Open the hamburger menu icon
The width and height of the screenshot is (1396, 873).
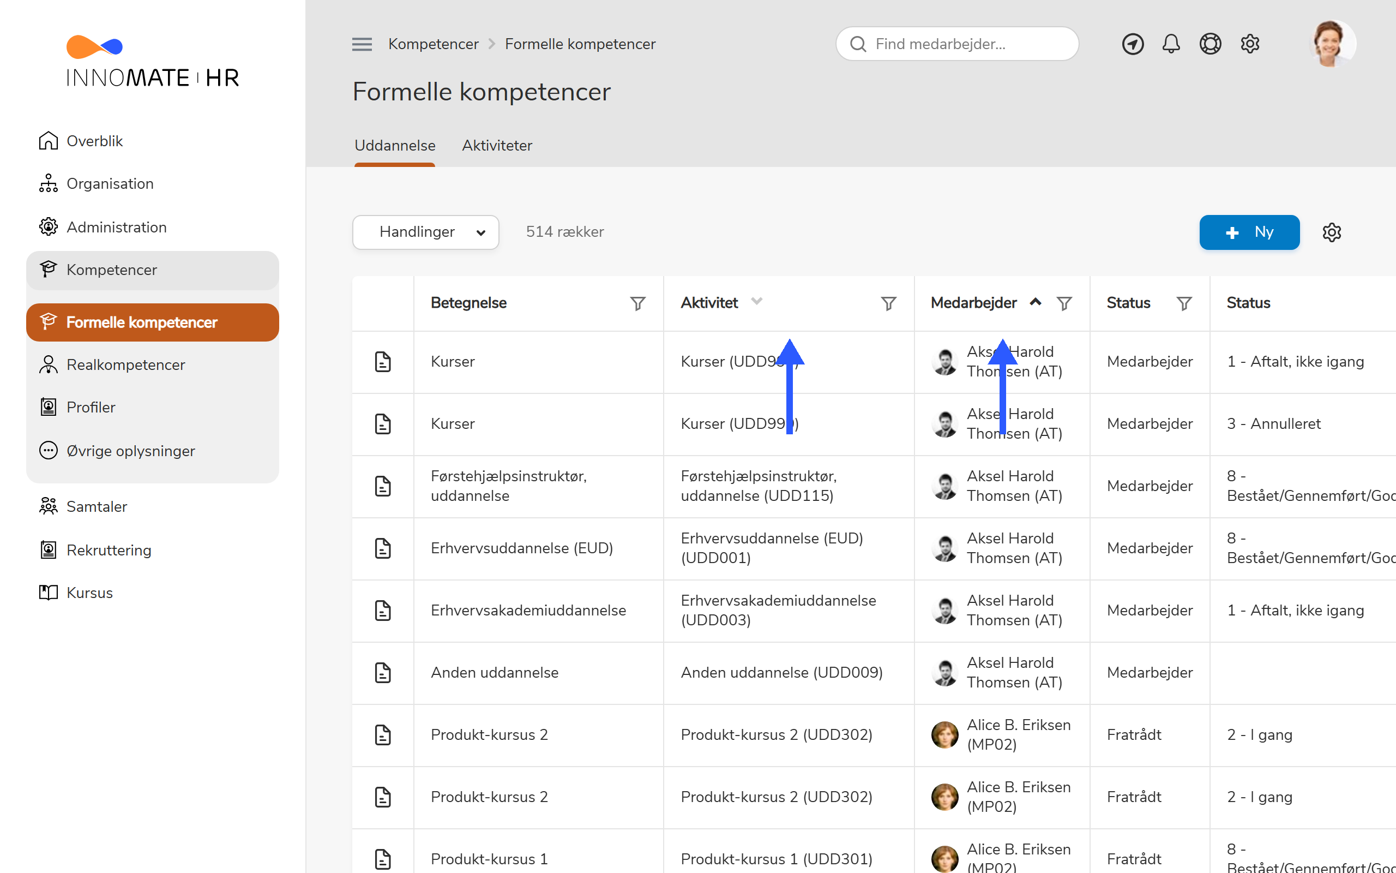click(x=362, y=44)
